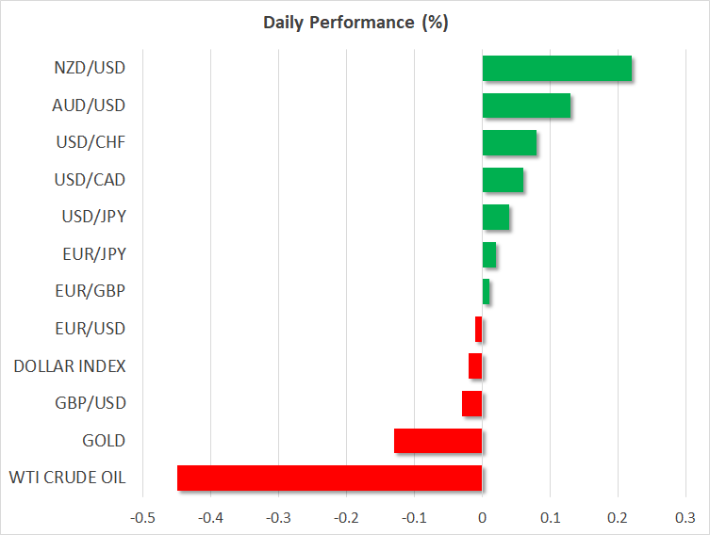Screen dimensions: 710x535
Task: Click the 0.3 axis tick label
Action: (x=685, y=517)
